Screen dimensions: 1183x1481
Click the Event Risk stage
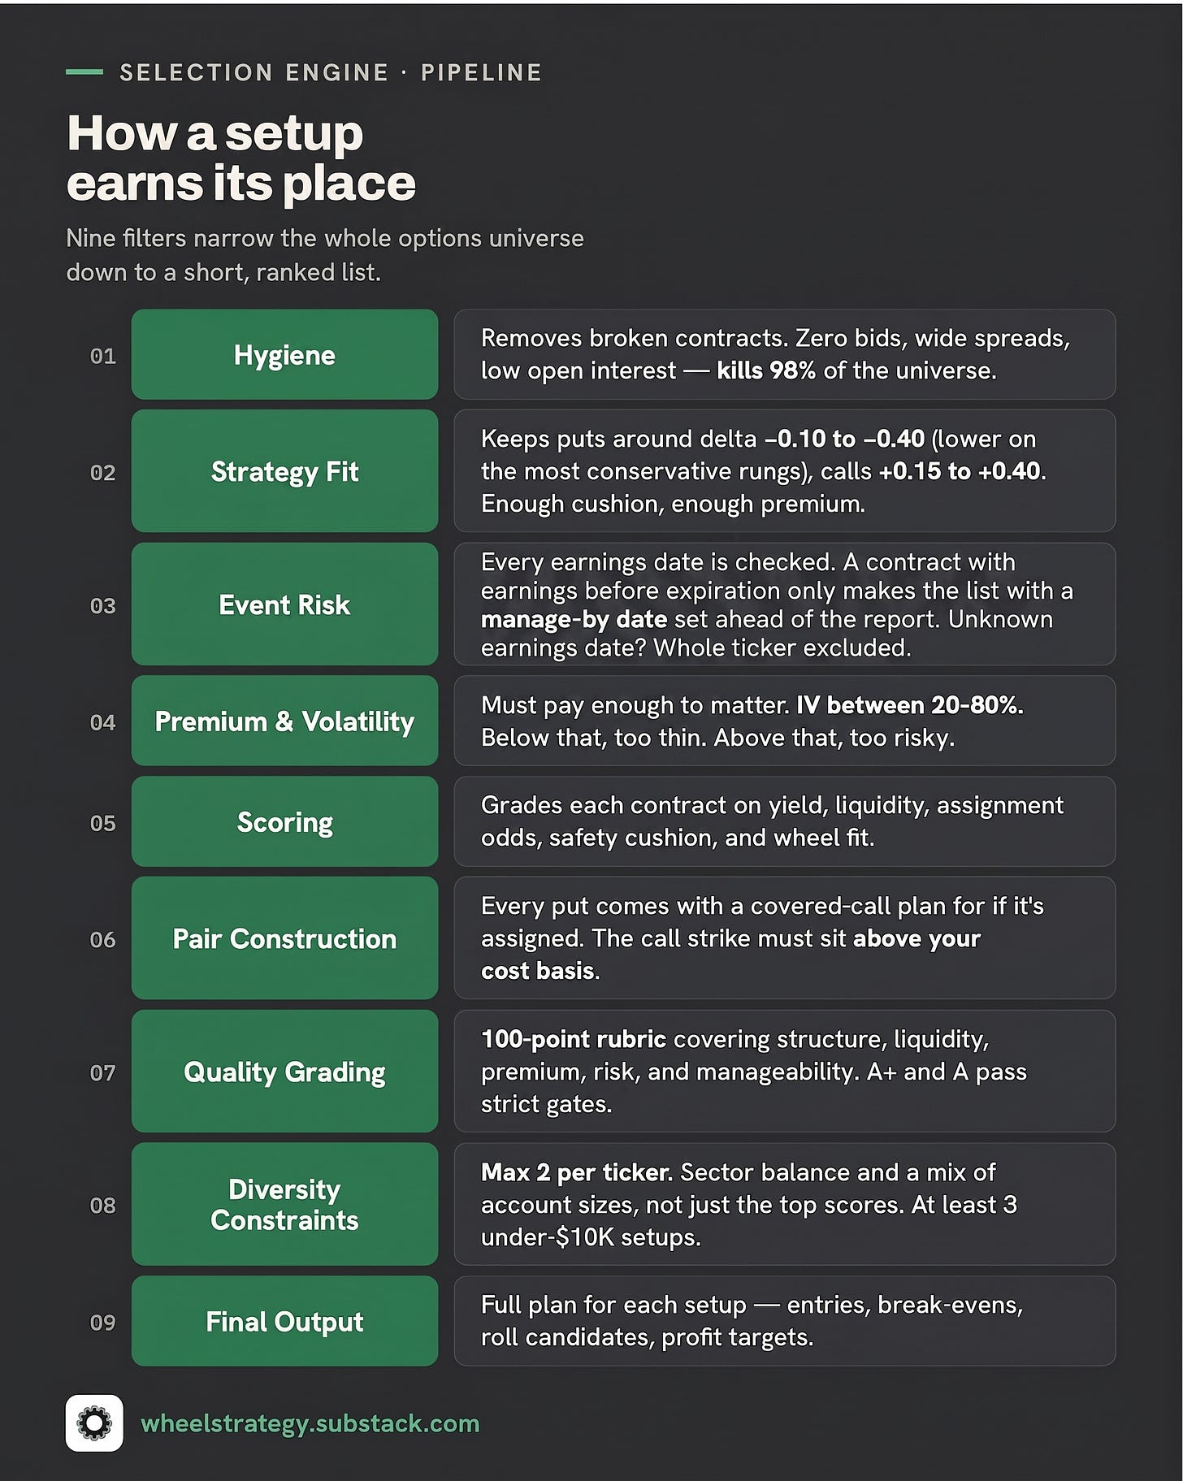[284, 604]
